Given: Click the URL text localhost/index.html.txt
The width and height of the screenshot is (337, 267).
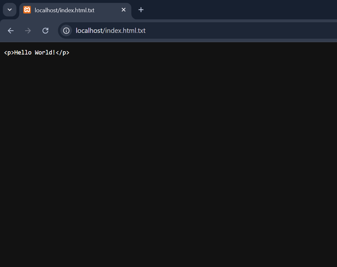Looking at the screenshot, I should [110, 31].
